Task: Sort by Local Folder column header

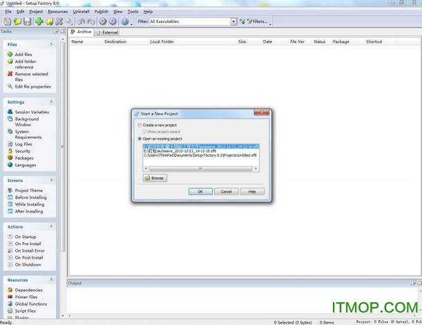Action: click(x=162, y=41)
